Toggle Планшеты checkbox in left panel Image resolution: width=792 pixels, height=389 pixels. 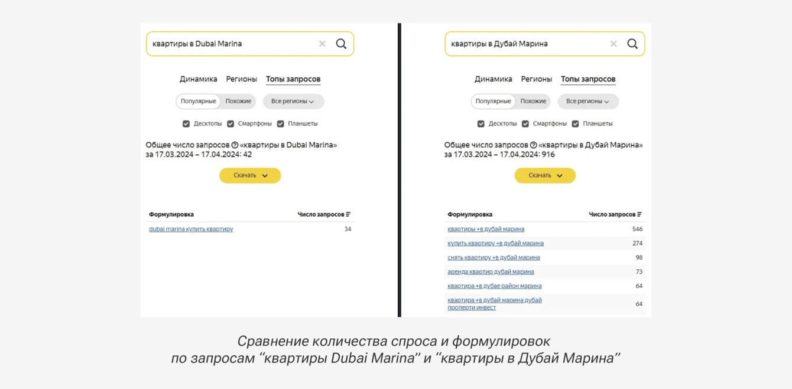pos(281,124)
